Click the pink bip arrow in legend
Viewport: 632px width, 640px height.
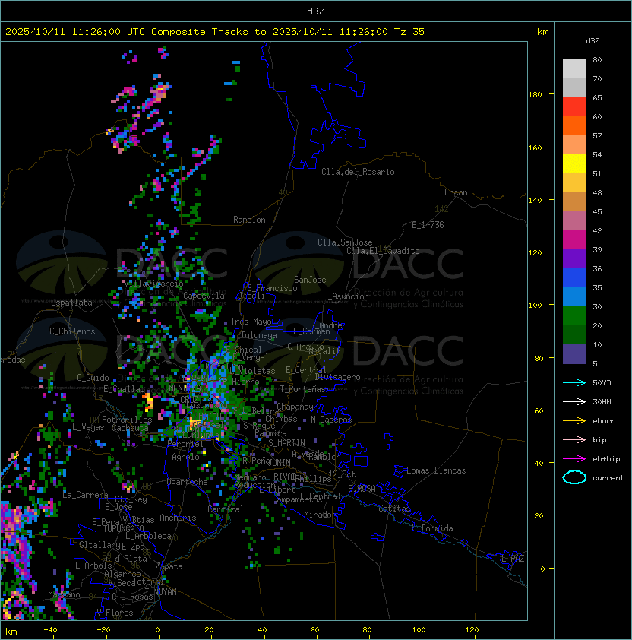574,440
